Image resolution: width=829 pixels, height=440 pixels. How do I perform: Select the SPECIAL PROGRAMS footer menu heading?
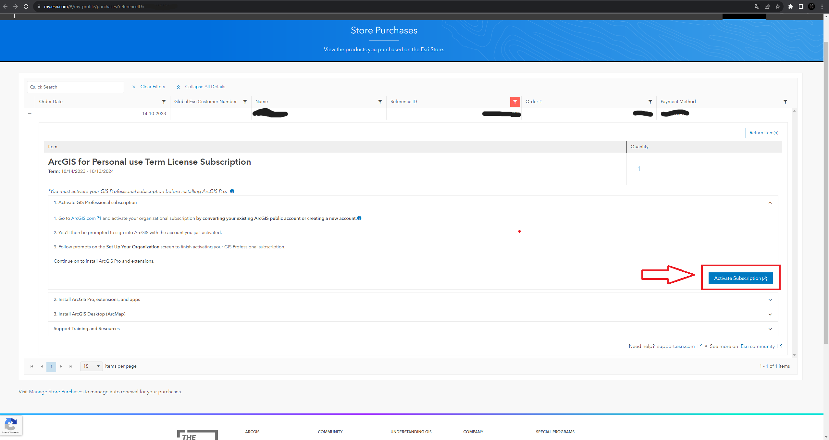pyautogui.click(x=555, y=432)
